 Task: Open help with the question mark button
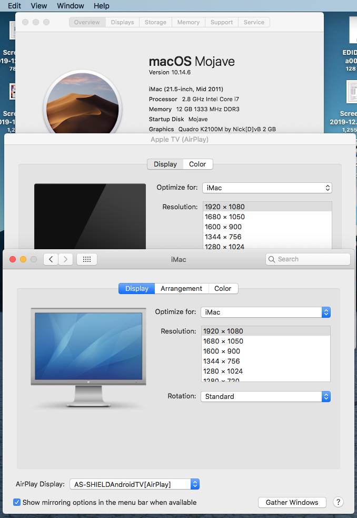pyautogui.click(x=338, y=502)
